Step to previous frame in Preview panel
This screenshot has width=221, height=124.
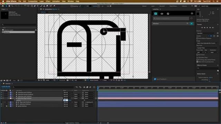(205, 28)
